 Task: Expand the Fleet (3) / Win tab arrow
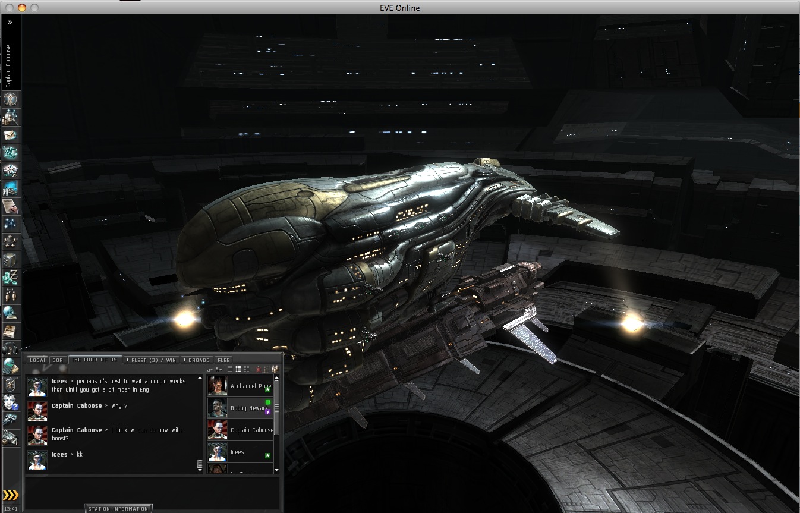pyautogui.click(x=127, y=360)
